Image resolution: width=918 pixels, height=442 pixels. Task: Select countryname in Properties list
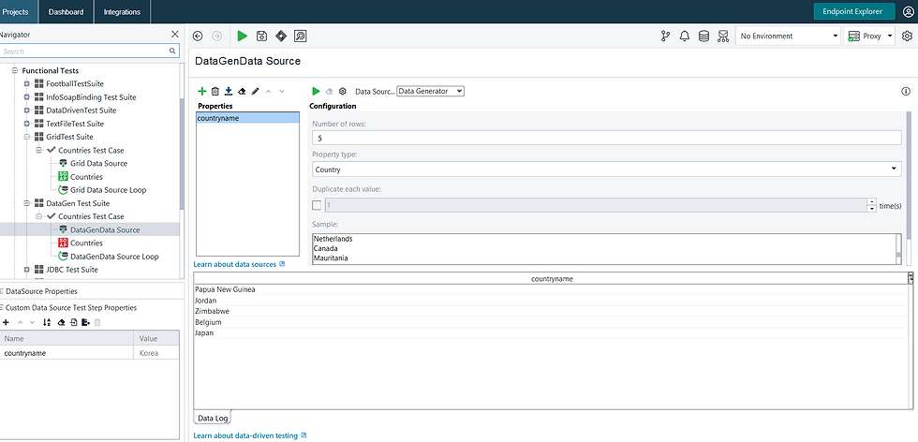(247, 118)
